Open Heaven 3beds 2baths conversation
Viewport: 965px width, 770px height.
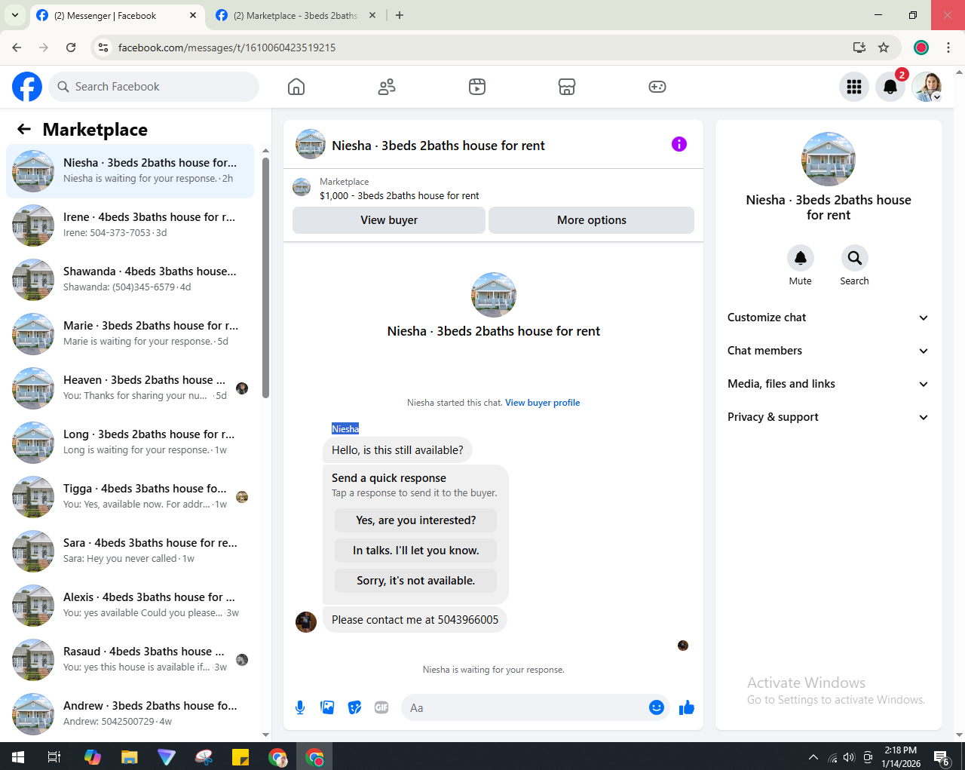(130, 388)
